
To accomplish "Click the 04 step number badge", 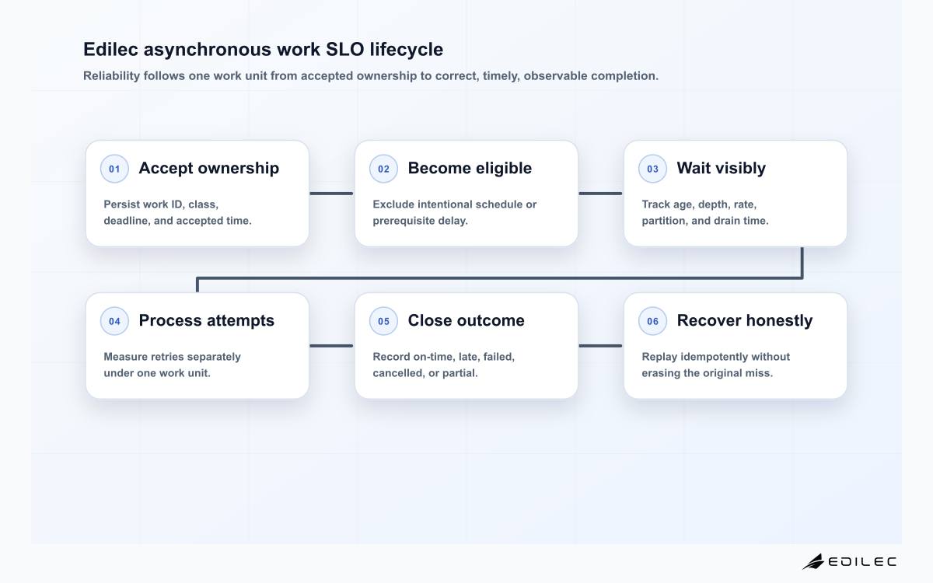I will [114, 321].
